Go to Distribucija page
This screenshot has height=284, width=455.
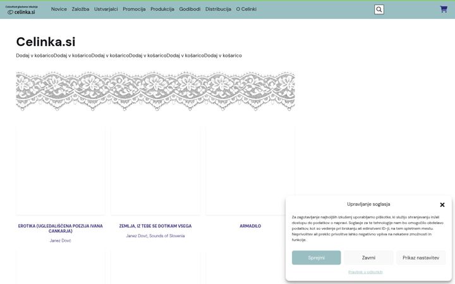218,9
